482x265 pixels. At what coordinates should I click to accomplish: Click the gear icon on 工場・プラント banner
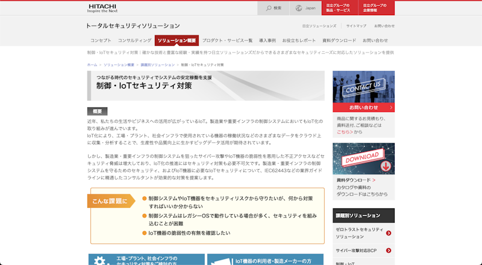point(99,261)
